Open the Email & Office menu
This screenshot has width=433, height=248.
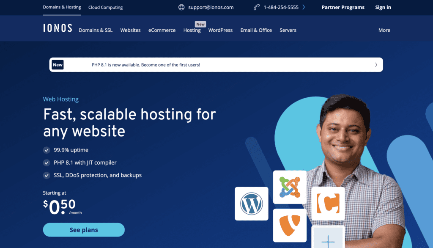256,30
